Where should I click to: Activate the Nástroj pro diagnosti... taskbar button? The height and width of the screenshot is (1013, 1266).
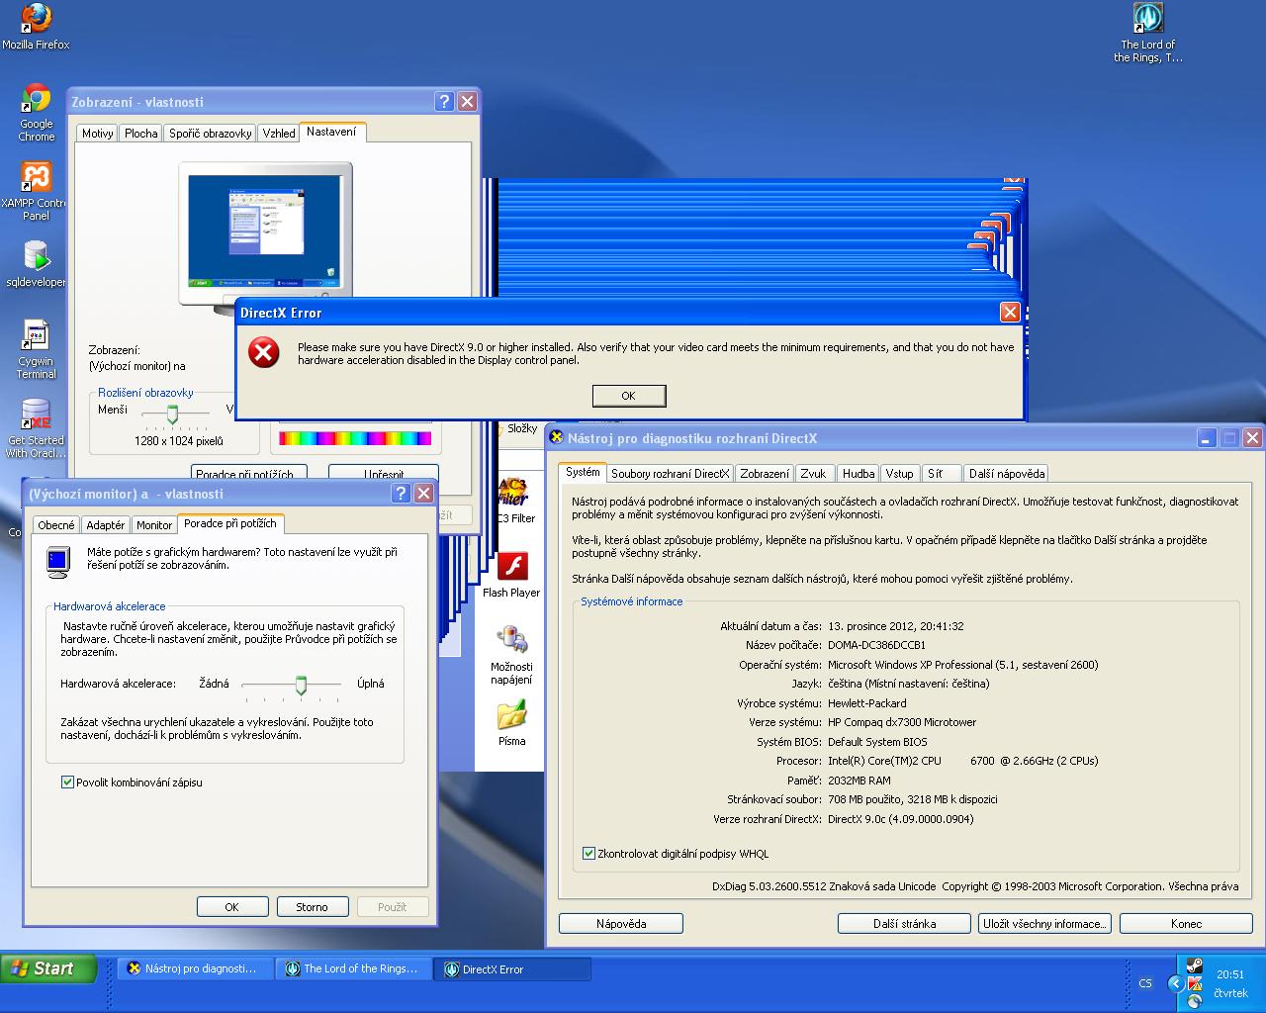[196, 969]
